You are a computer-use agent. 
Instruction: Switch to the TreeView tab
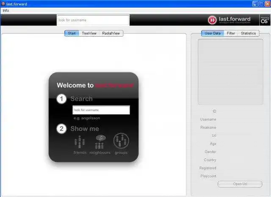coord(89,33)
